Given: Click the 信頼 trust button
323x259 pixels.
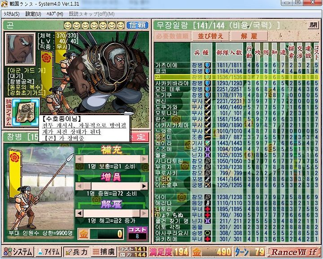Looking at the screenshot, I should (x=137, y=25).
